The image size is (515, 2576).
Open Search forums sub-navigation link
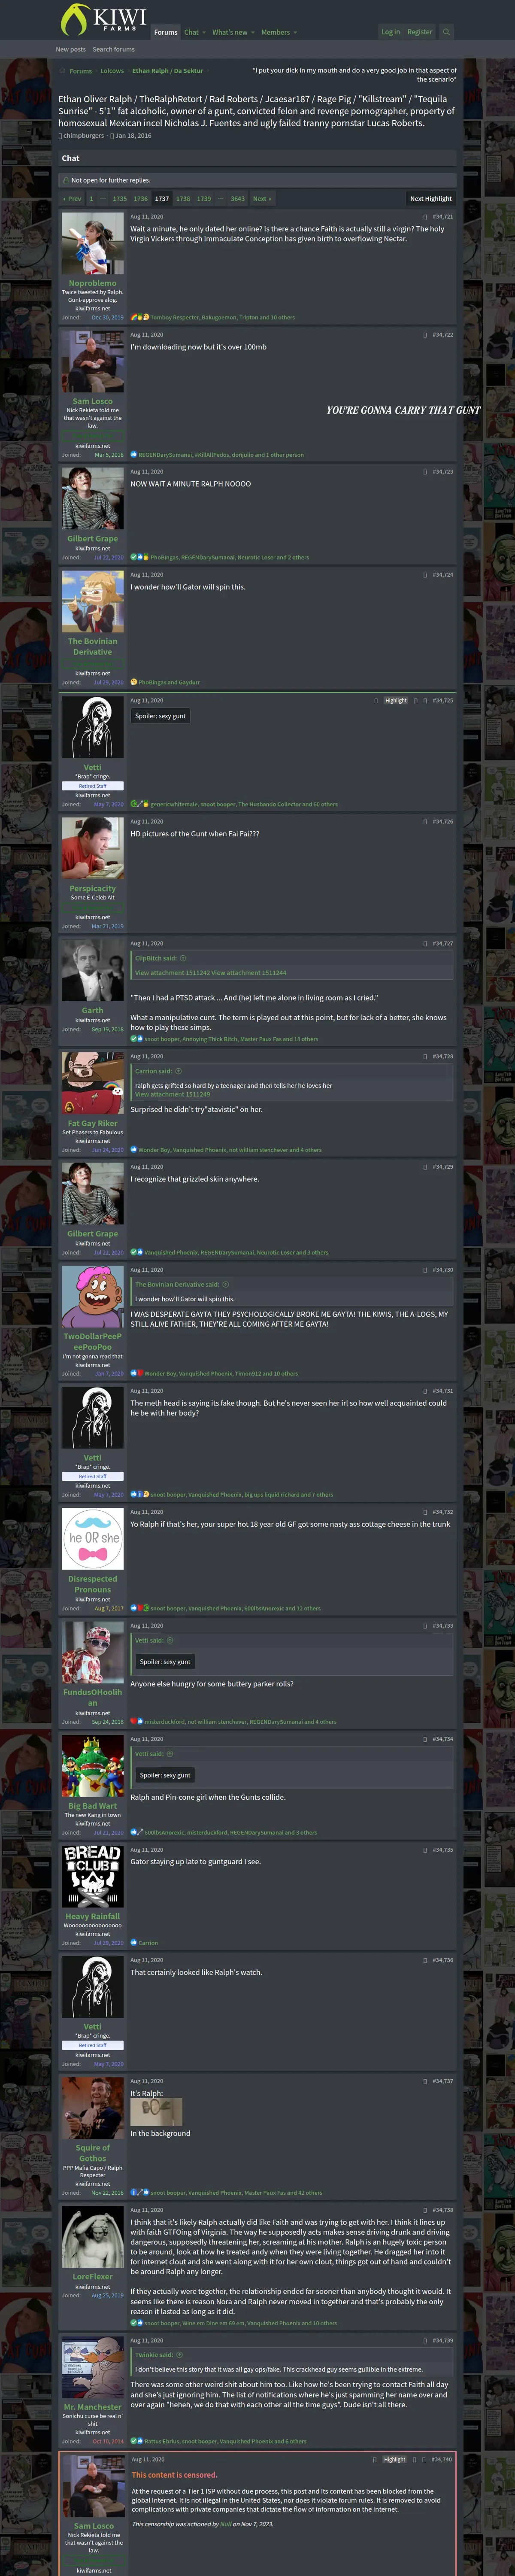tap(114, 49)
